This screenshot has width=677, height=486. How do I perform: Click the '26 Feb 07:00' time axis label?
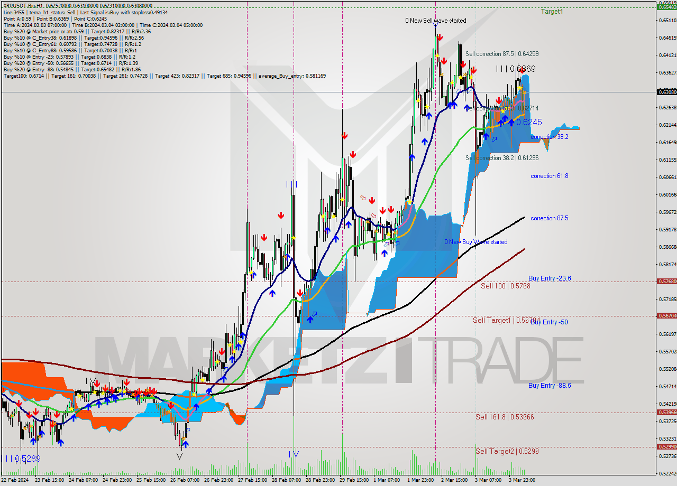[x=186, y=480]
